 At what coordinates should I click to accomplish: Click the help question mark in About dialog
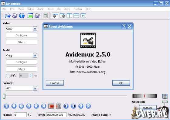tap(124, 26)
